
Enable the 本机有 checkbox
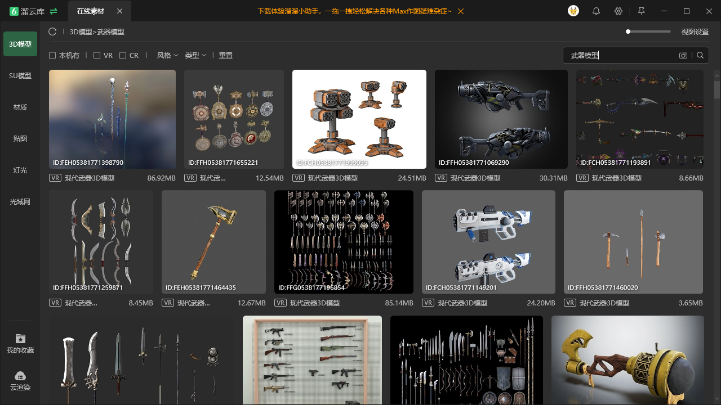point(52,56)
